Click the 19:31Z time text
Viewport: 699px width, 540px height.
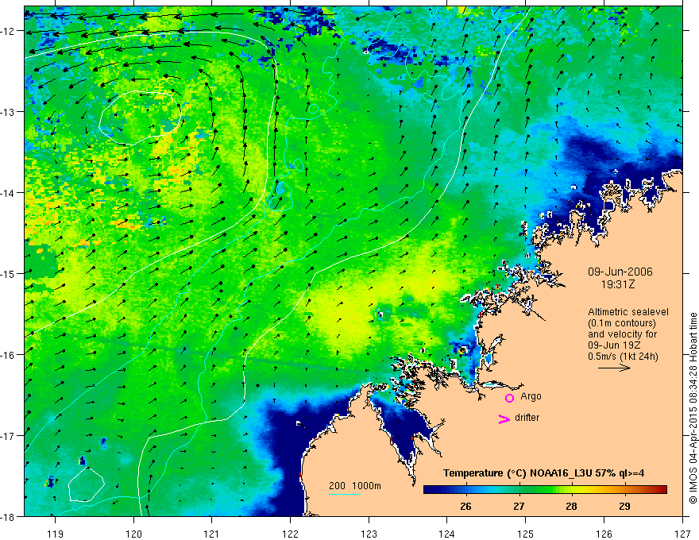pos(617,284)
